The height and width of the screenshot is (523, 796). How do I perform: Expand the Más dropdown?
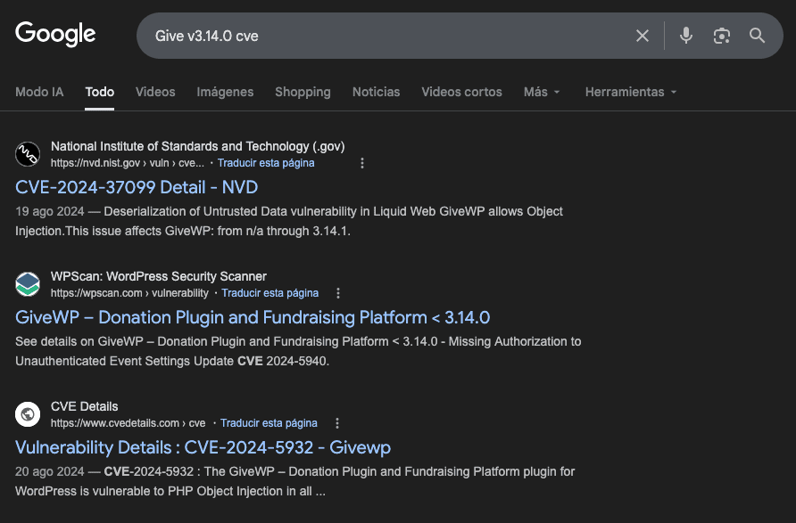pos(542,92)
